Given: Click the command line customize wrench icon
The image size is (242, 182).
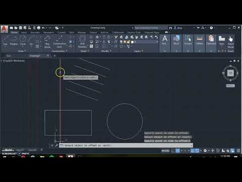Looking at the screenshot, I should coord(56,145).
